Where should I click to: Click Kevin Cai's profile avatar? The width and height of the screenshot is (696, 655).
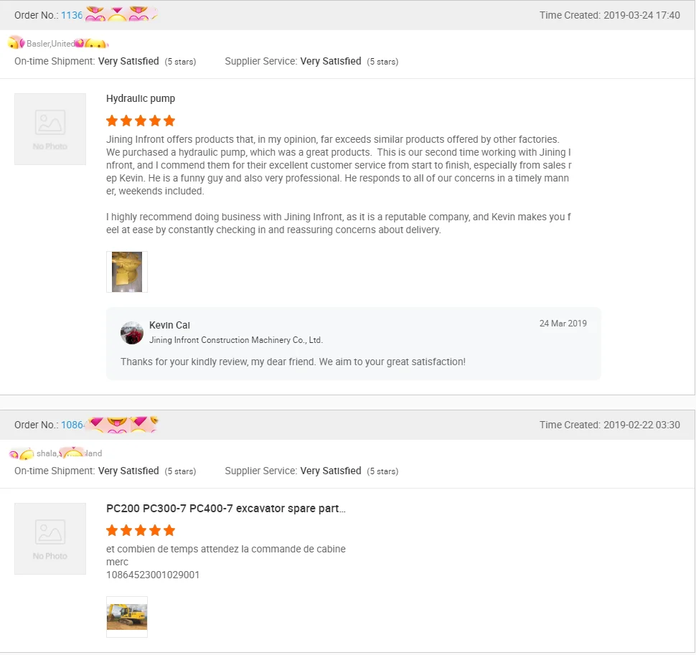[x=132, y=333]
